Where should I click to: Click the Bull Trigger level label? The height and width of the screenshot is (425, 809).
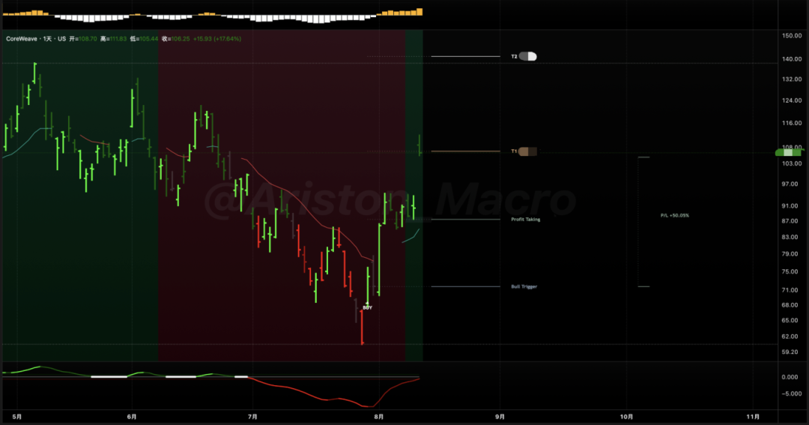tap(524, 286)
